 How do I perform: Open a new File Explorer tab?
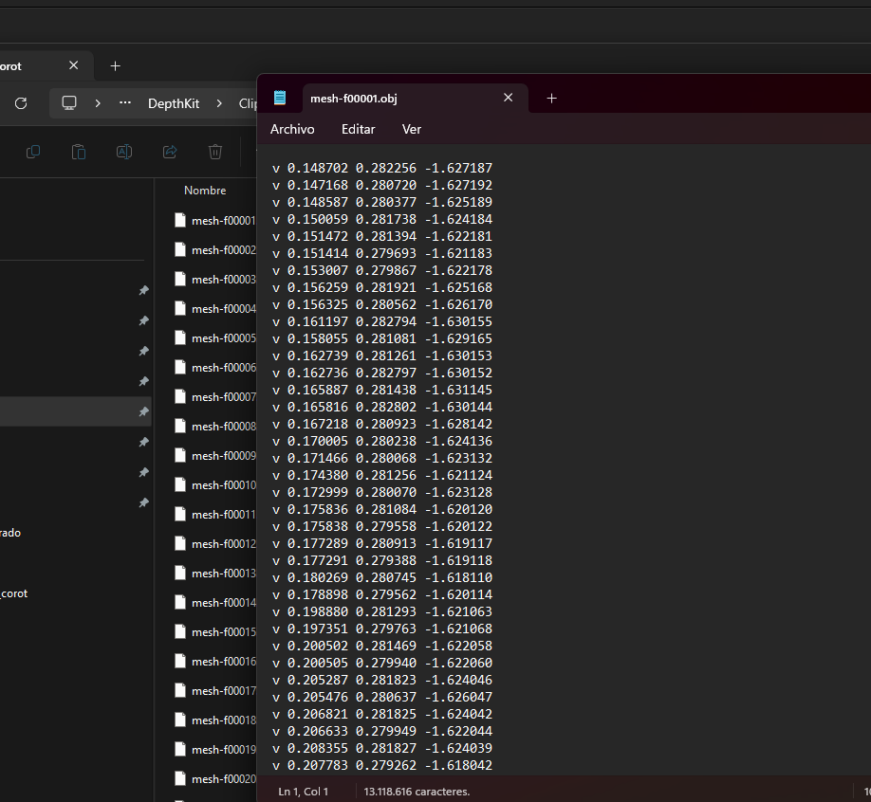[115, 66]
